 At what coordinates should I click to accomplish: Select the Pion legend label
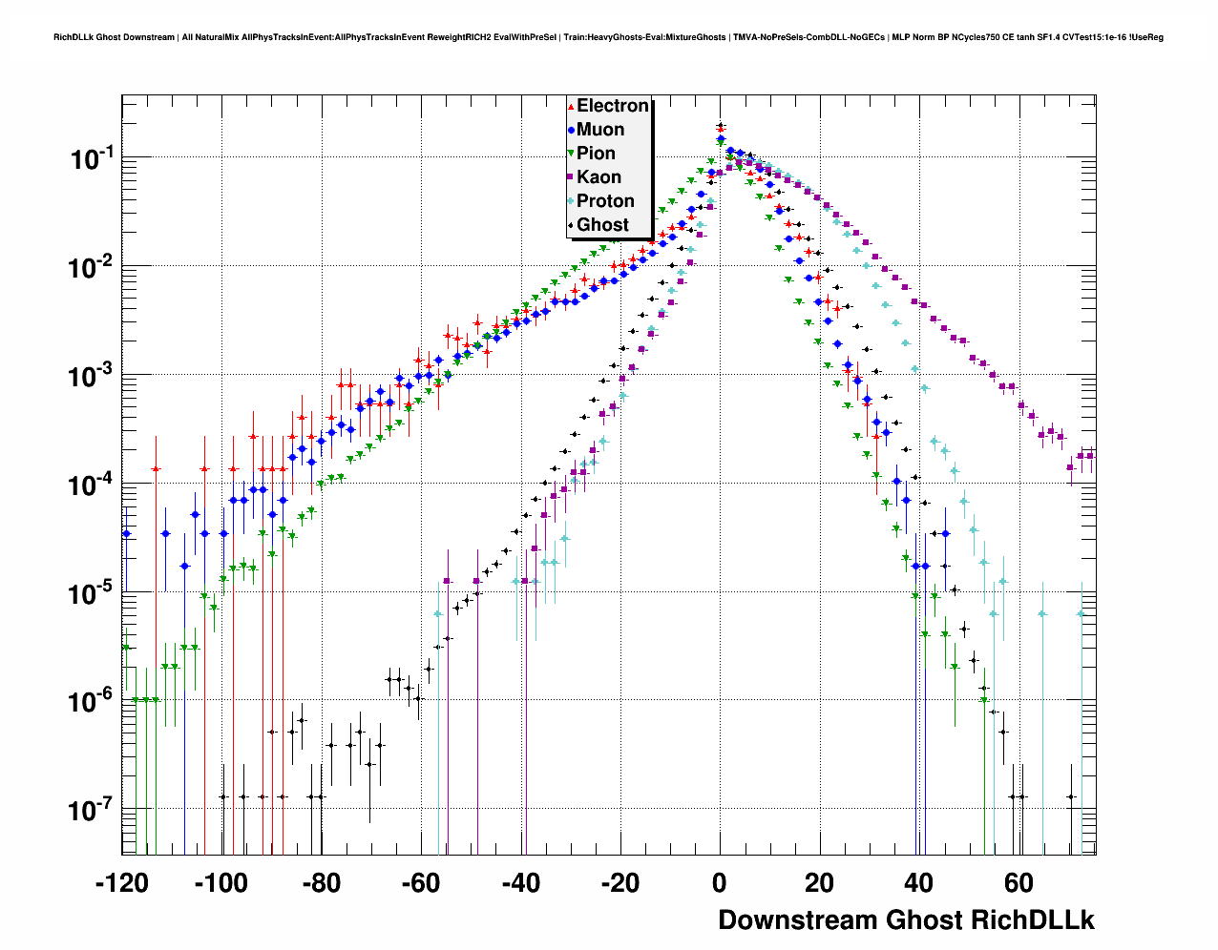[596, 154]
